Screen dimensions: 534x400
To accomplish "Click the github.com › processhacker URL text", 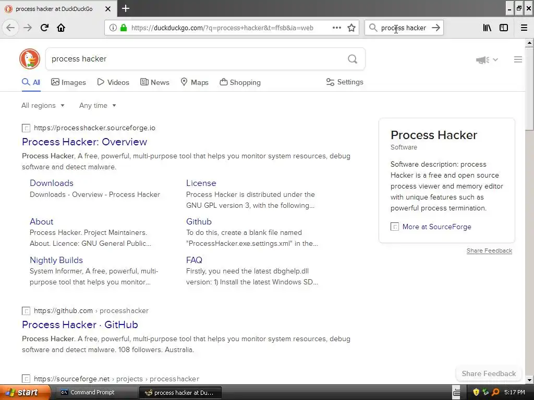I will [x=91, y=310].
